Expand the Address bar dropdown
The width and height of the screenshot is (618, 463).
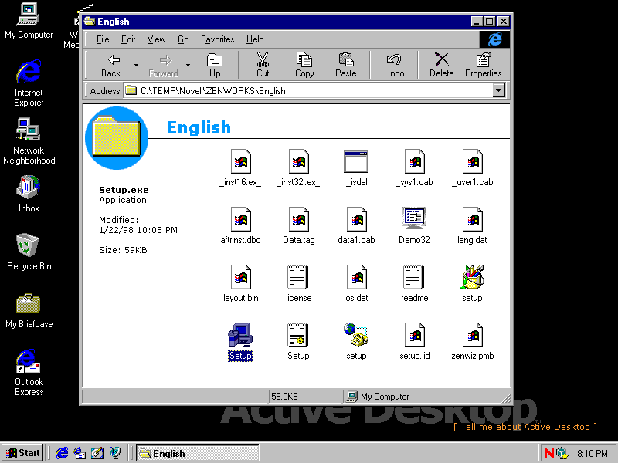498,91
